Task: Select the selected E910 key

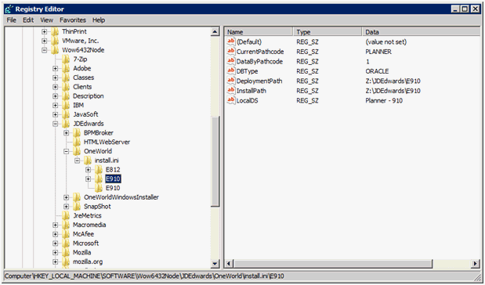Action: coord(113,179)
